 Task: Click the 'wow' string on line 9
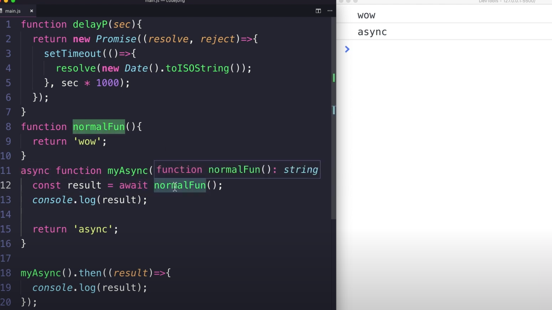tap(87, 142)
